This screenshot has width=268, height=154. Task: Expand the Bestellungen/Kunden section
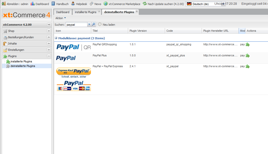point(49,37)
